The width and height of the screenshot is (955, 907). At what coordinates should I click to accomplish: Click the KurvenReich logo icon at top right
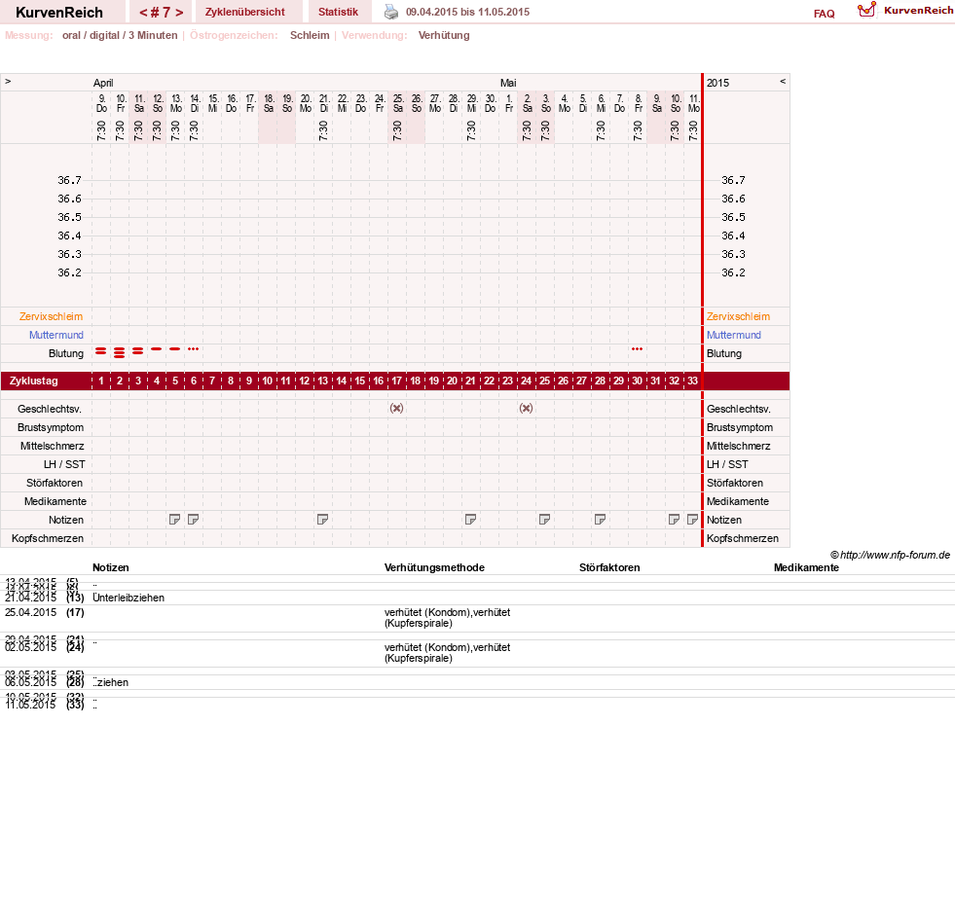866,10
